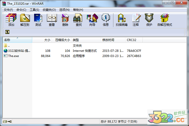Click the 2015-07-28 modified date cell

pos(113,51)
